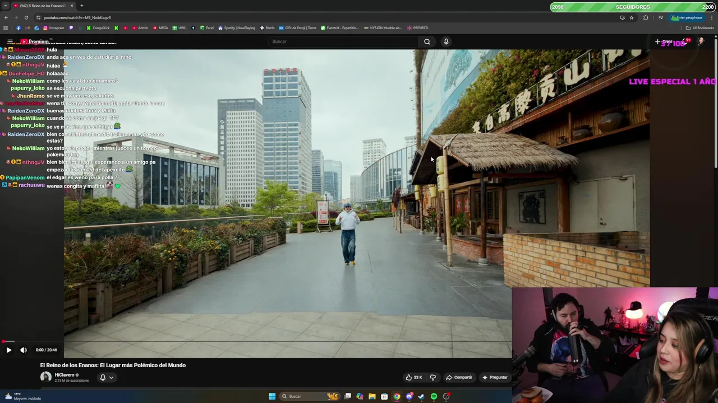This screenshot has height=403, width=718.
Task: Open the Excel bookmark
Action: 207,28
